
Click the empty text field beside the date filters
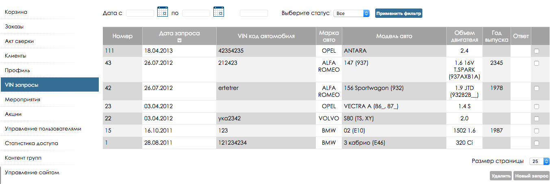pos(254,13)
